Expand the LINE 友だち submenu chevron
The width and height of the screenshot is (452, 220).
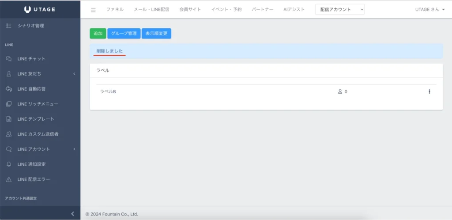pos(74,74)
